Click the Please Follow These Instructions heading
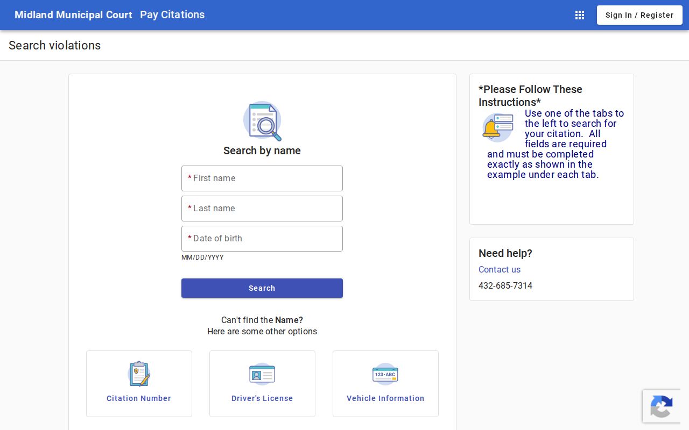689x430 pixels. (x=530, y=96)
